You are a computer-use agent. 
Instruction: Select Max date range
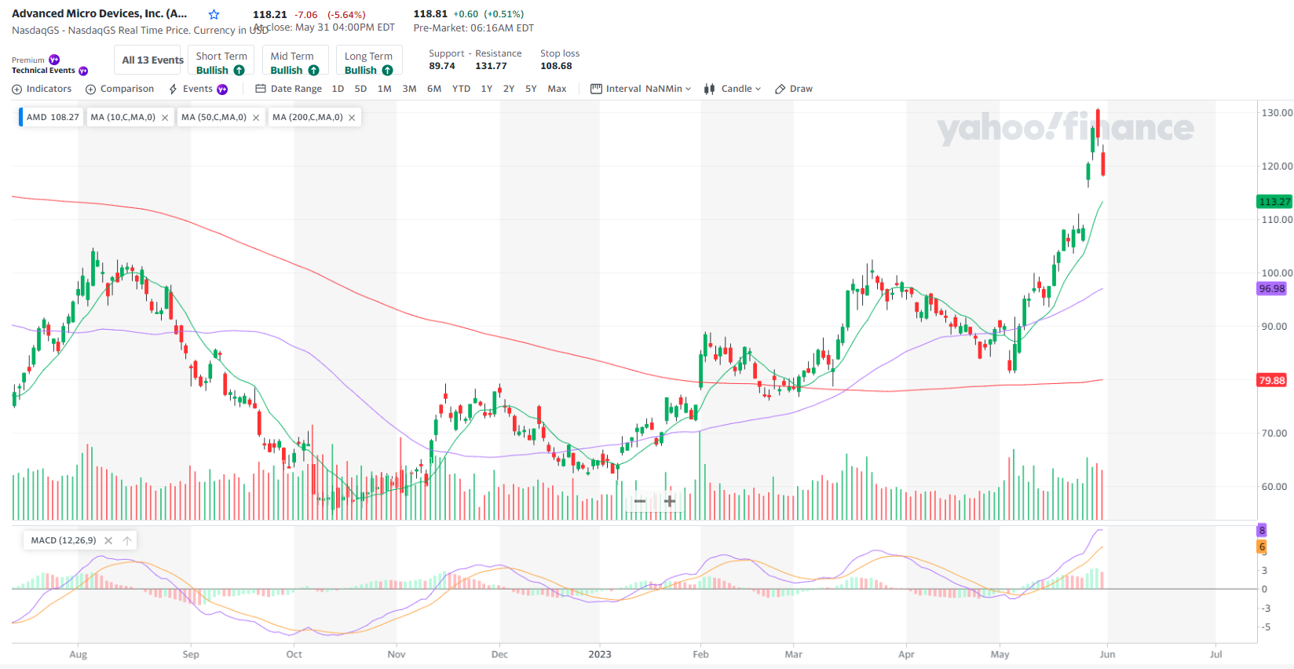pyautogui.click(x=557, y=89)
